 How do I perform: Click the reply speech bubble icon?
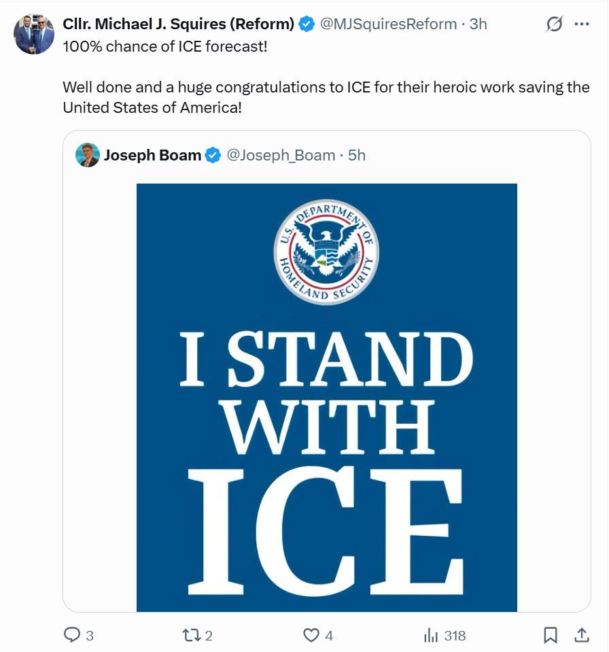[72, 635]
